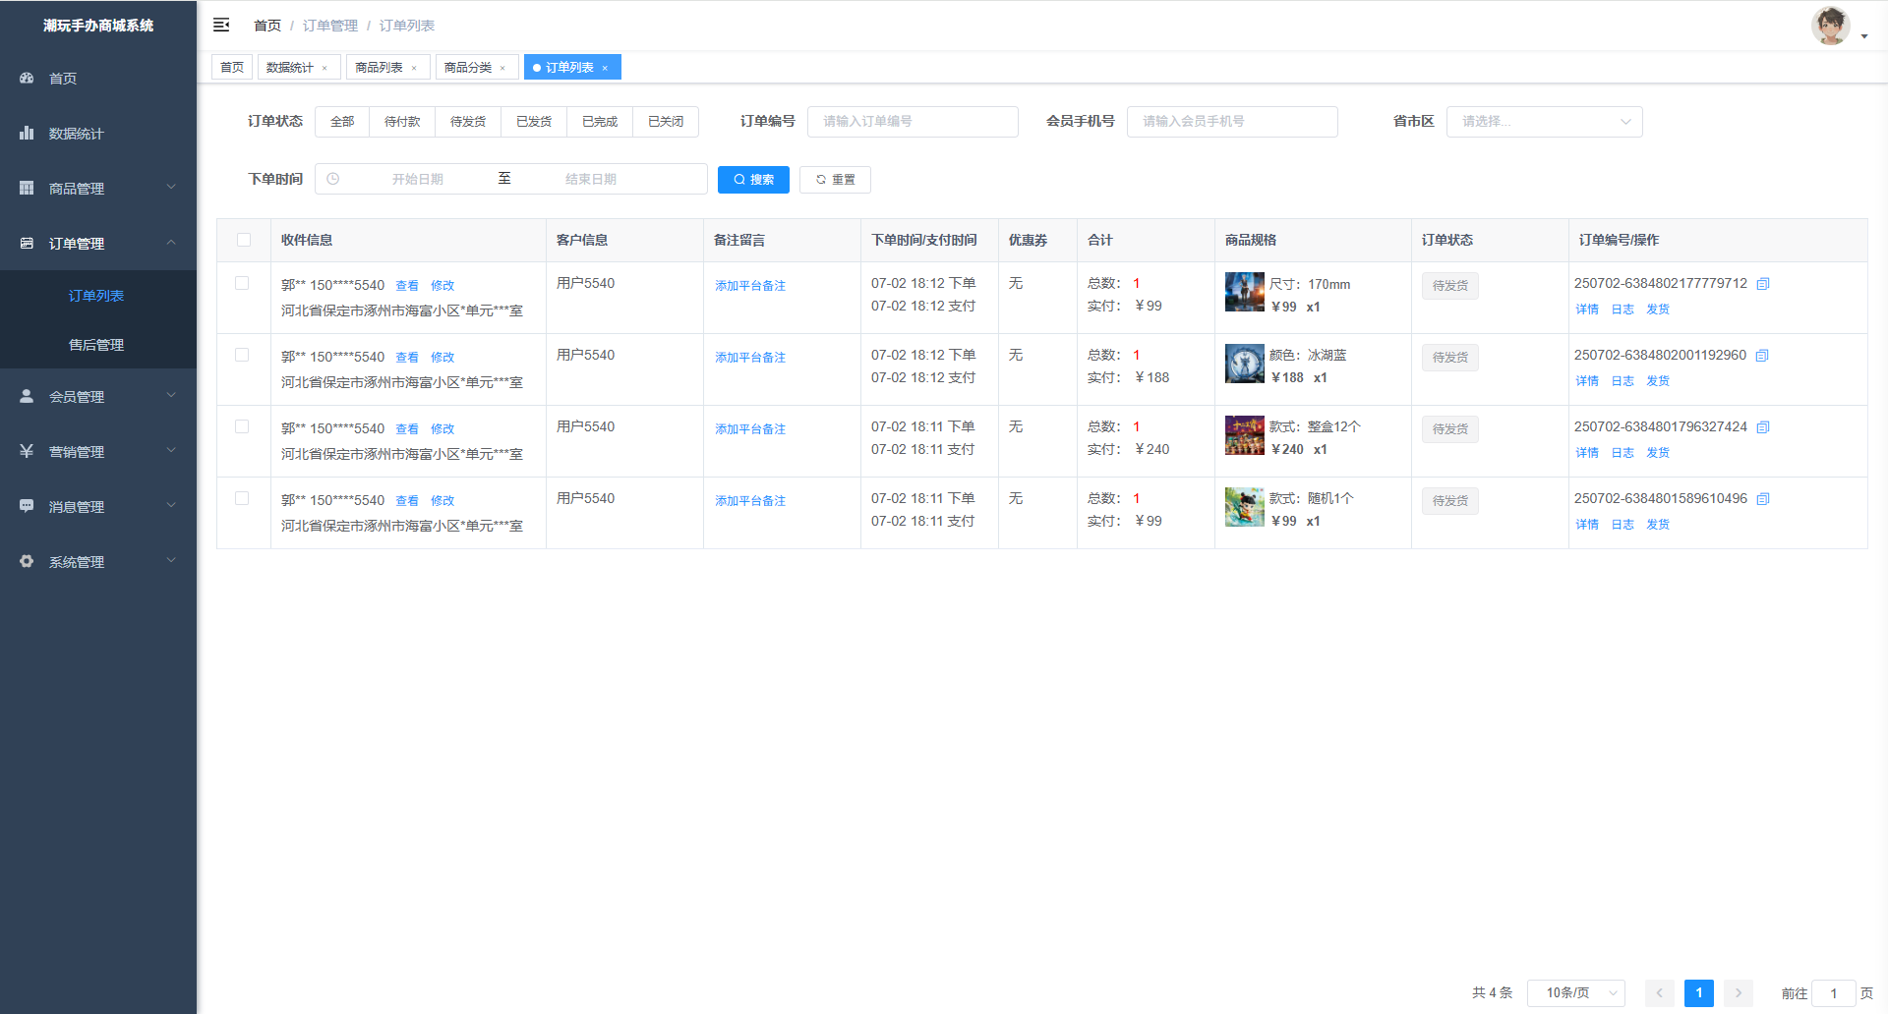The height and width of the screenshot is (1014, 1888).
Task: Open 售后管理 in the sidebar
Action: tap(96, 345)
